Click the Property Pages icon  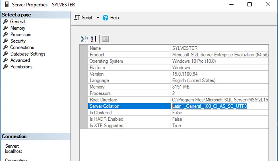click(105, 39)
